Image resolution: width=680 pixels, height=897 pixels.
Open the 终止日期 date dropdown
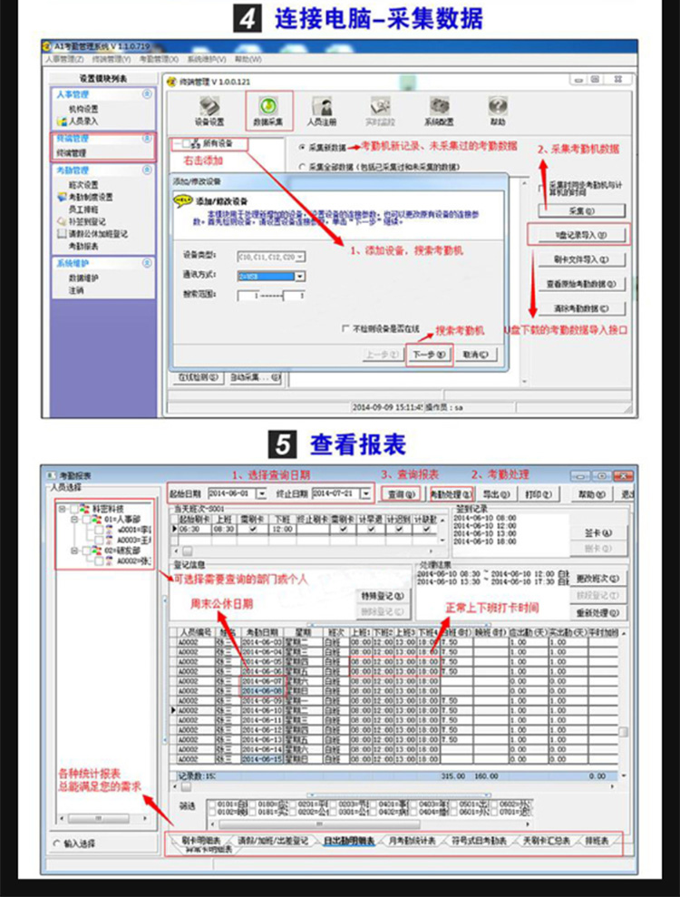click(x=365, y=493)
